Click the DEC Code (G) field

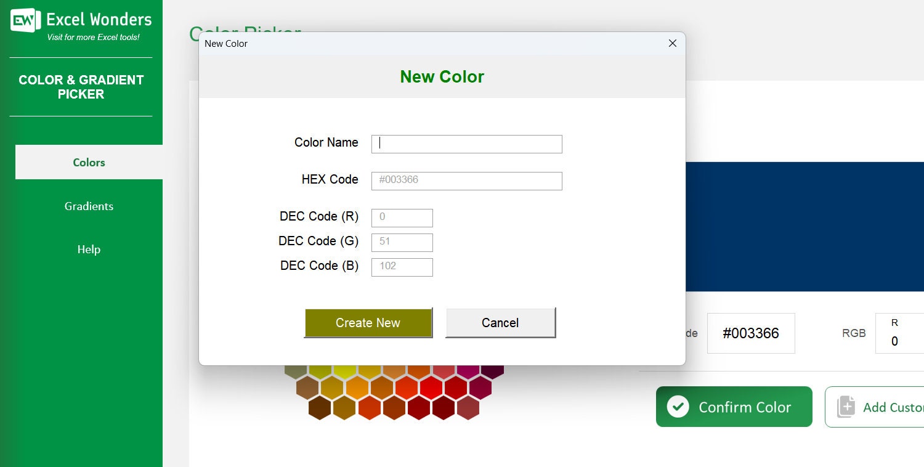(402, 242)
